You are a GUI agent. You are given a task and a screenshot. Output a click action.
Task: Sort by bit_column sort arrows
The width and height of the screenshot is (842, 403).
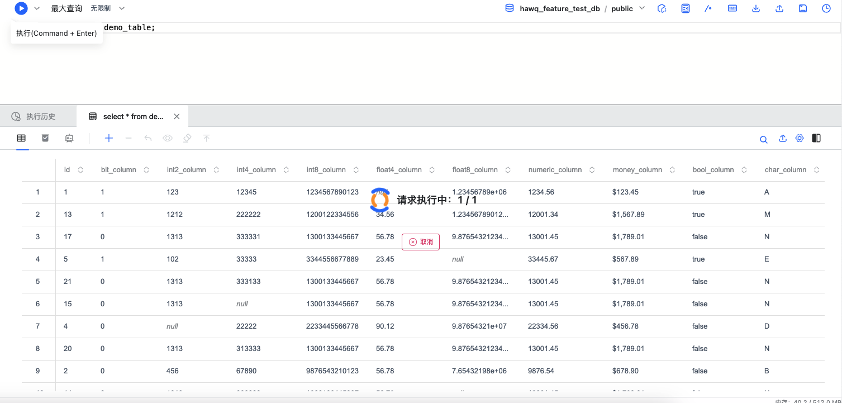click(x=146, y=170)
